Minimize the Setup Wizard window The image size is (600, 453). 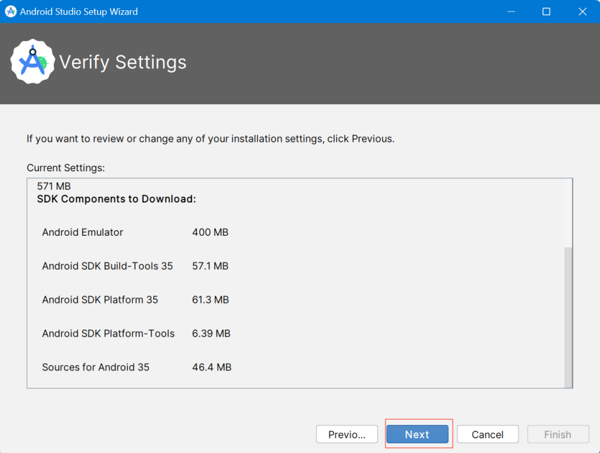point(511,12)
